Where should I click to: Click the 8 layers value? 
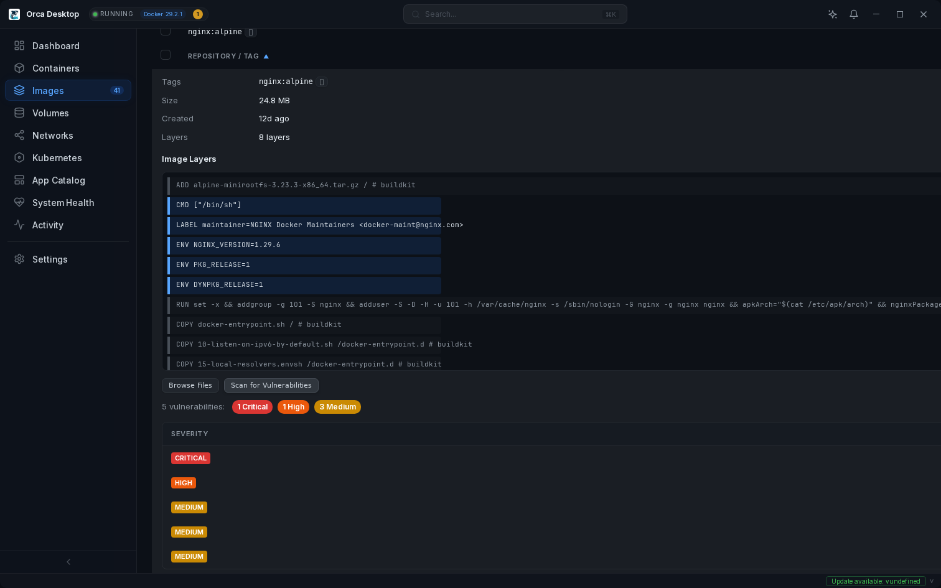pyautogui.click(x=274, y=137)
